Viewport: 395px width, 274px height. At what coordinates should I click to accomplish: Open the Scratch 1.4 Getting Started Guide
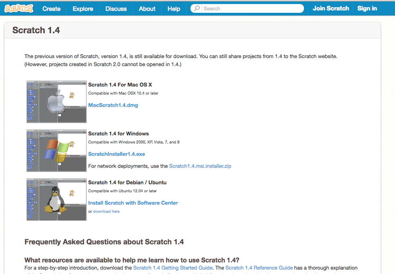(x=173, y=268)
